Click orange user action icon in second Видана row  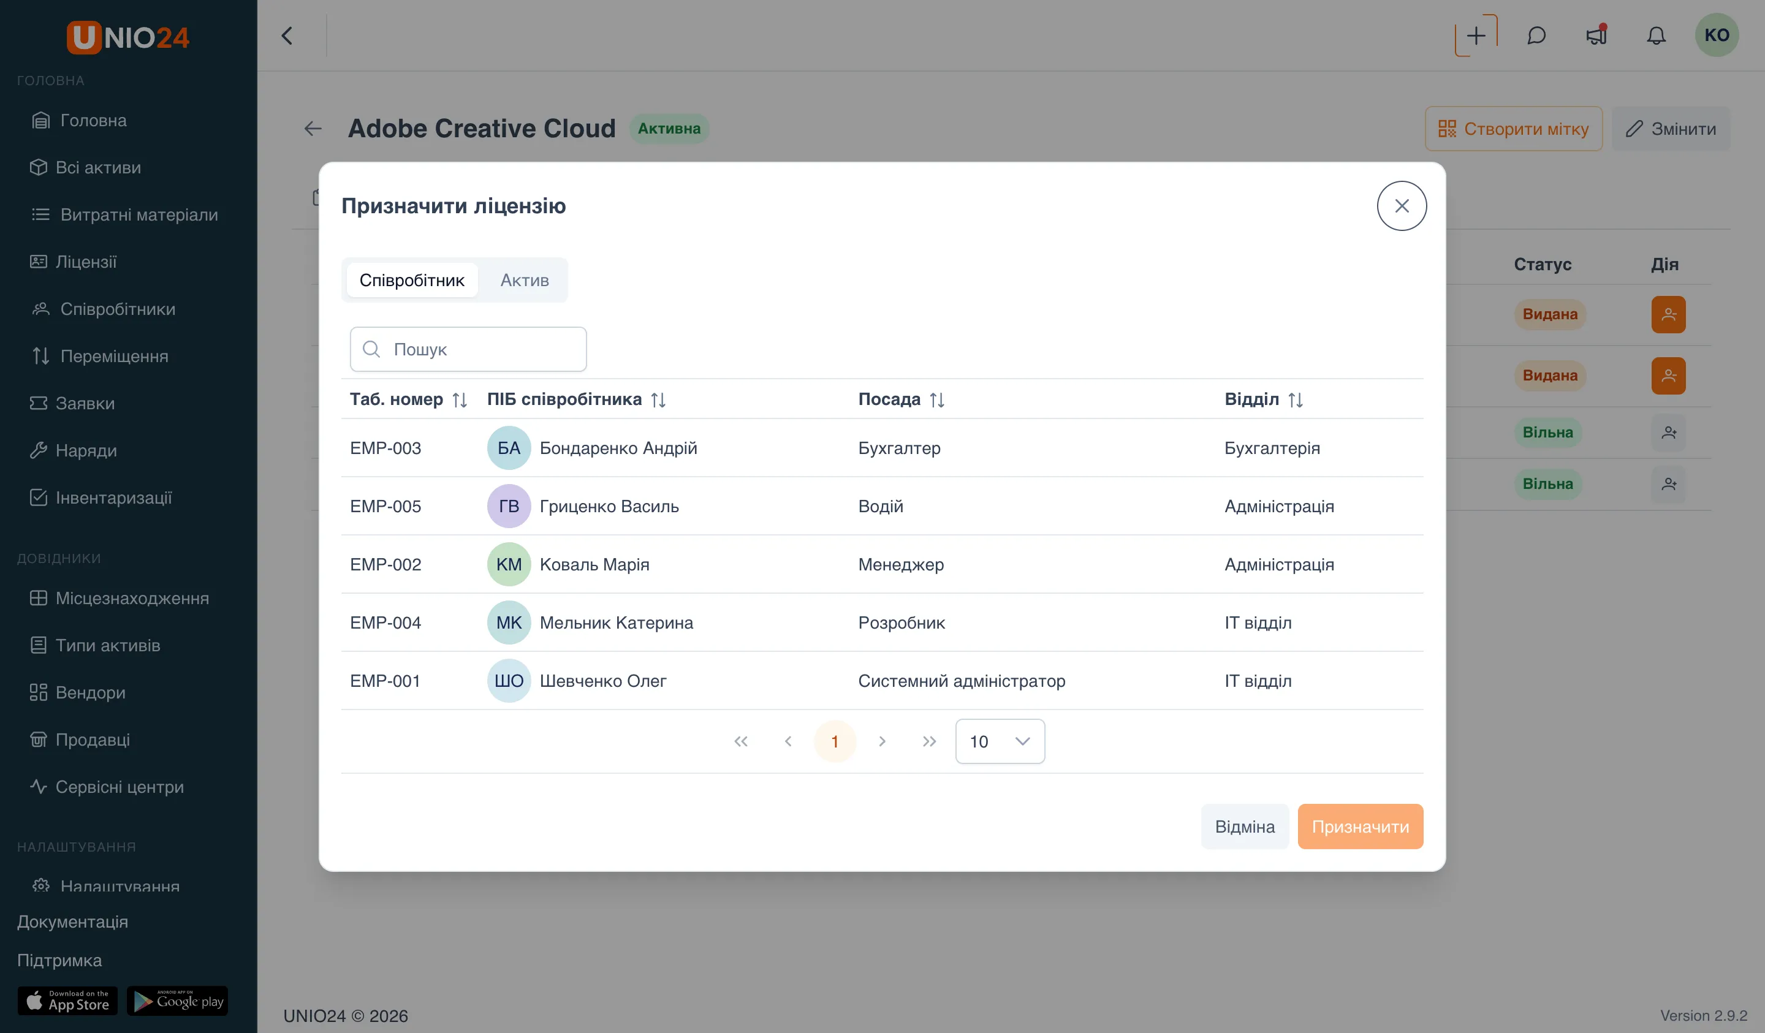click(1668, 376)
